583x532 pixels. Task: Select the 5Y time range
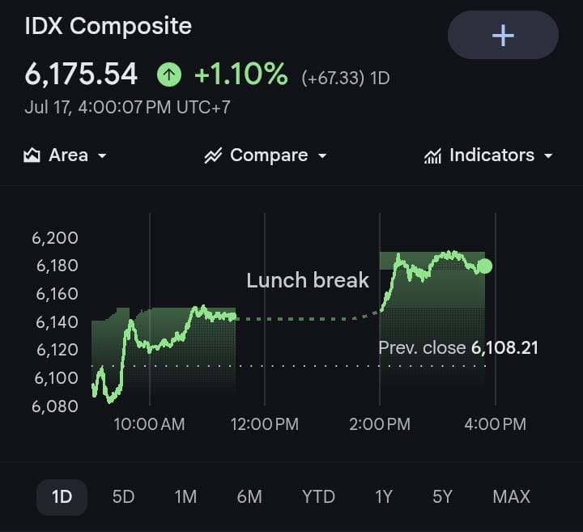point(442,496)
